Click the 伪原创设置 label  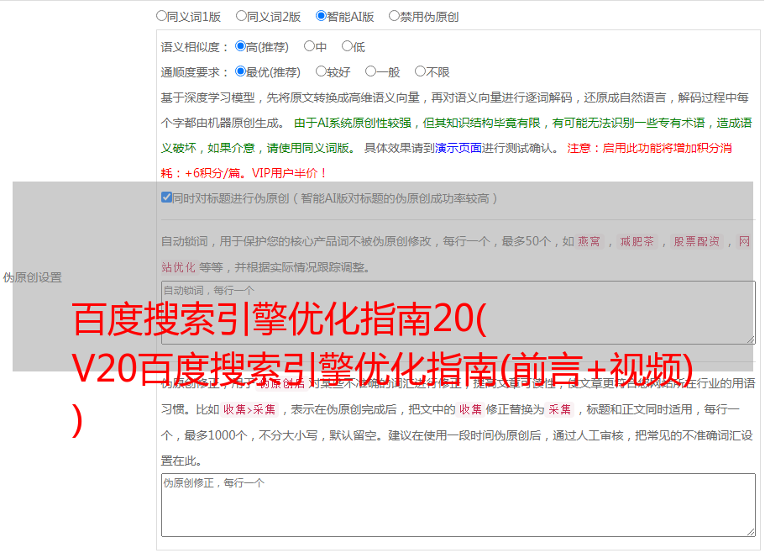pyautogui.click(x=33, y=277)
